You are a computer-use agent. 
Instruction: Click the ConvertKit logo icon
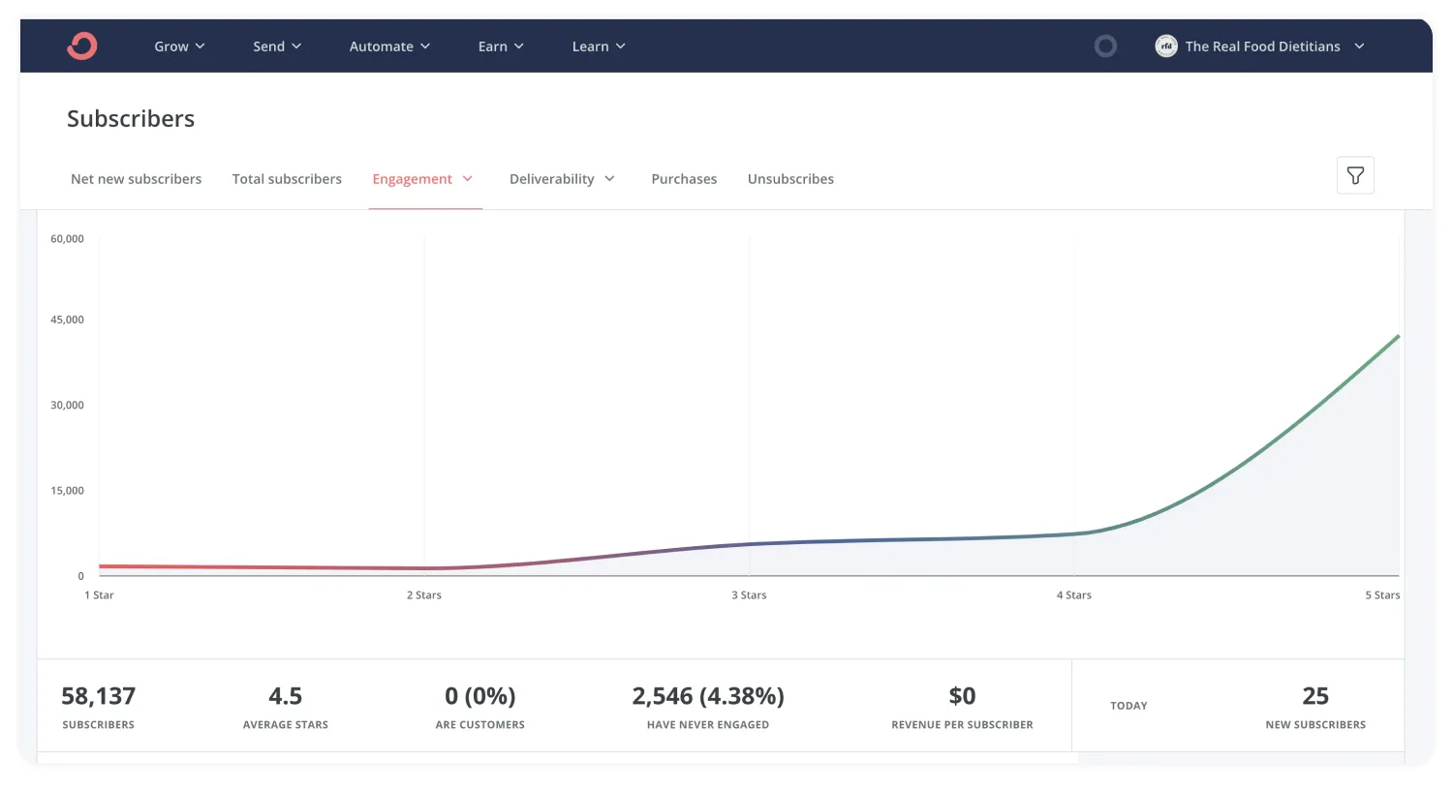(82, 46)
